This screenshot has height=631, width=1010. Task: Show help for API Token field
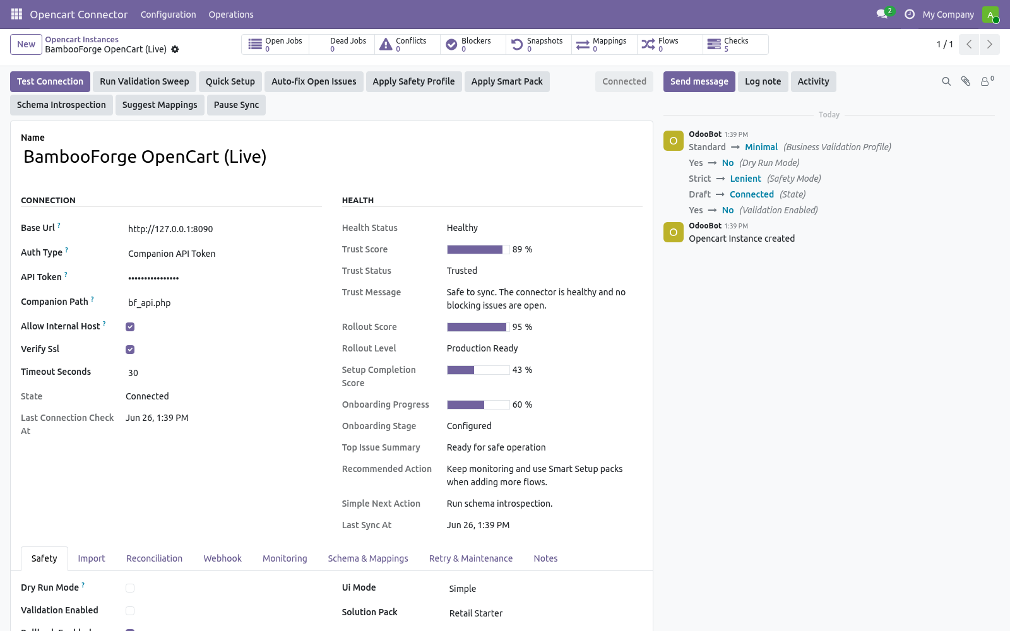point(66,274)
